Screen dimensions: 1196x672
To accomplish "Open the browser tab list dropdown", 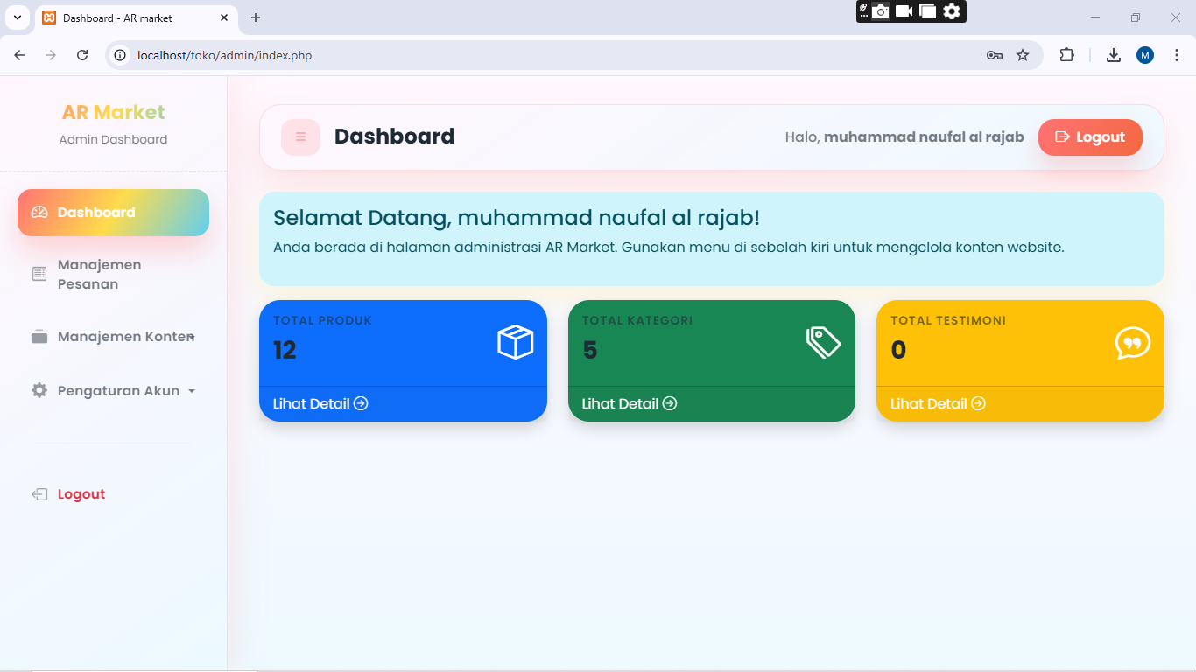I will (x=17, y=17).
